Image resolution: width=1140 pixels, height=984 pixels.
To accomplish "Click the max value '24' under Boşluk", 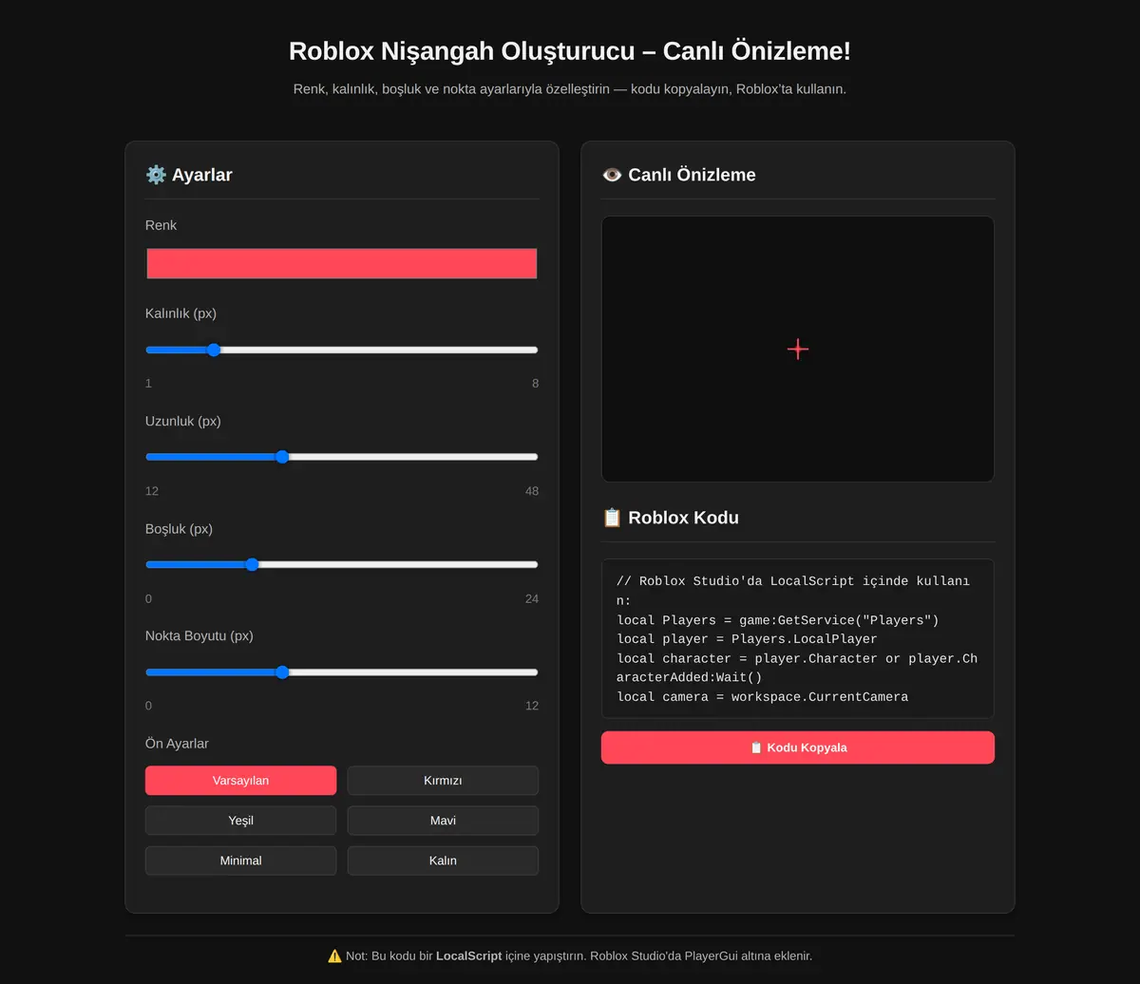I will click(x=532, y=598).
